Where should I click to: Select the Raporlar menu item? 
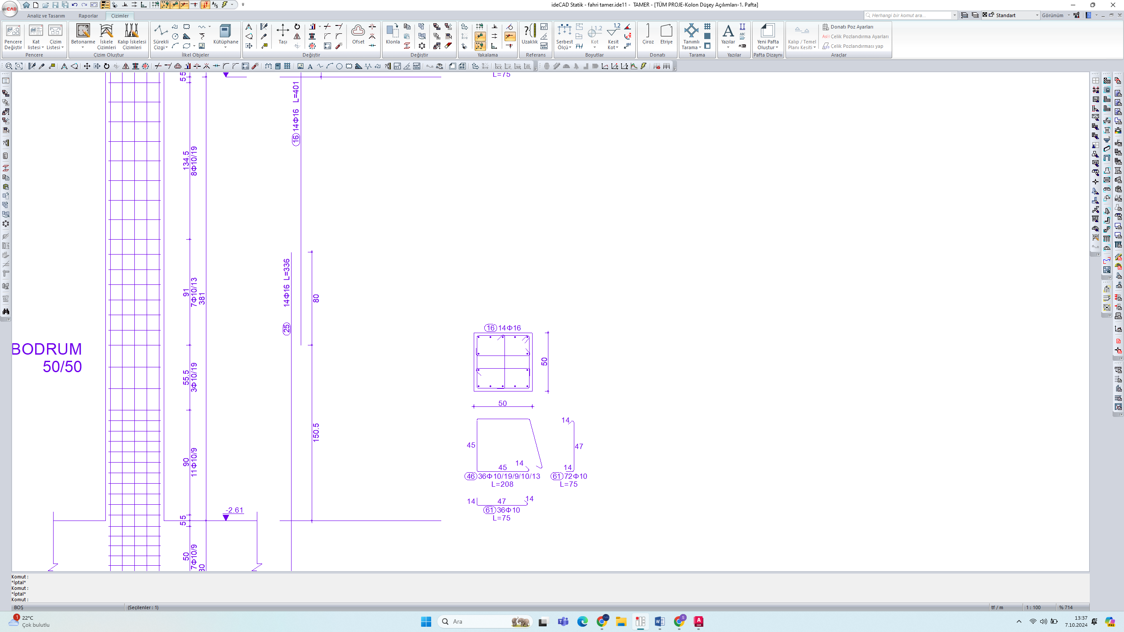pyautogui.click(x=87, y=15)
